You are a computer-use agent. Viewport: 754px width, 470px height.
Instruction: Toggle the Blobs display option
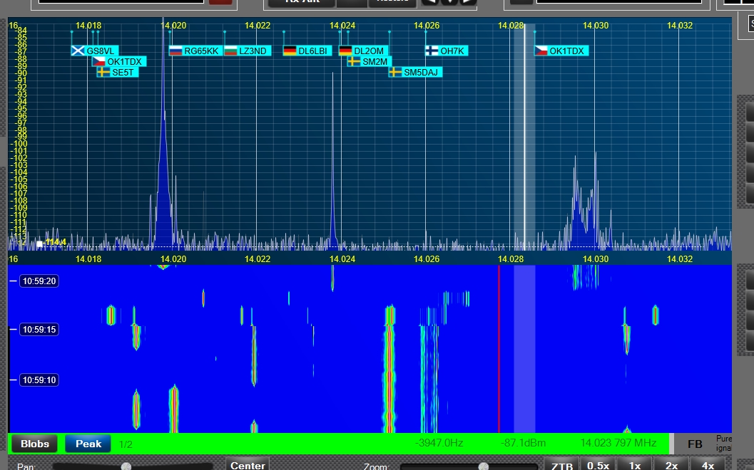coord(35,444)
